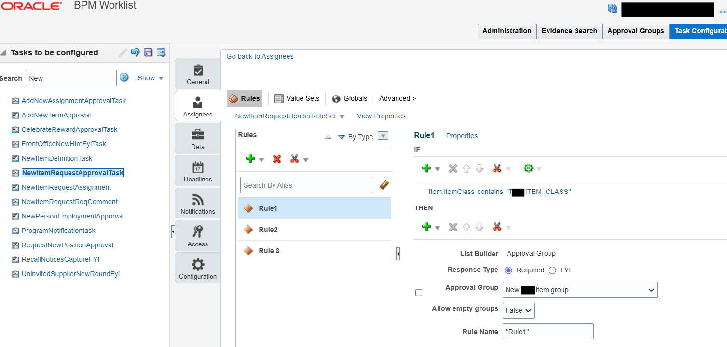Click the THEN section scissors icon

pos(497,226)
